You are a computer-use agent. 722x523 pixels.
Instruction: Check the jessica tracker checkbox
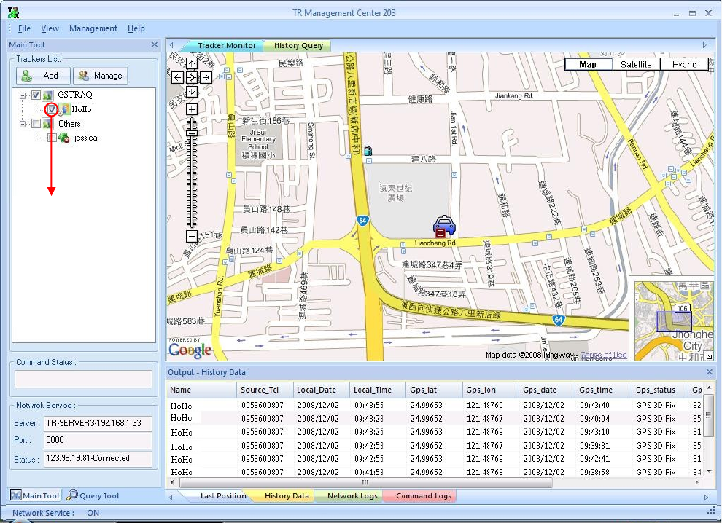tap(52, 138)
